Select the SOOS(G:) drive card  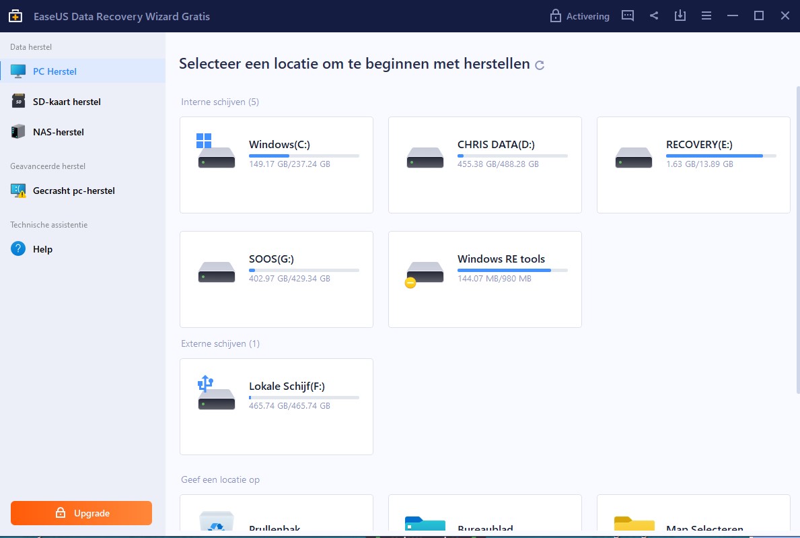[276, 279]
